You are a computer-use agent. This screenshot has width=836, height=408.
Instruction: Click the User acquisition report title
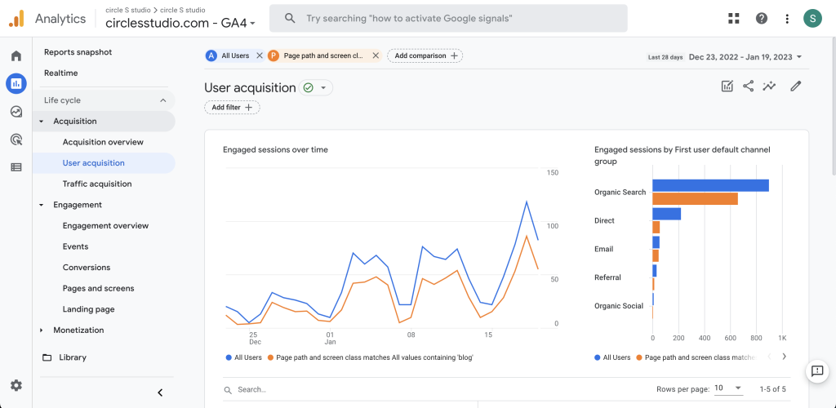pos(250,88)
